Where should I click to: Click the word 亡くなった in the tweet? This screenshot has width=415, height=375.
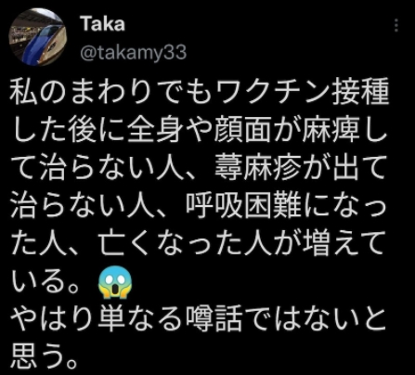(171, 243)
